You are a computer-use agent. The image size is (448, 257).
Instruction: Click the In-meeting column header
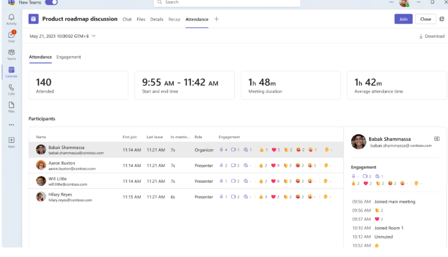click(180, 137)
